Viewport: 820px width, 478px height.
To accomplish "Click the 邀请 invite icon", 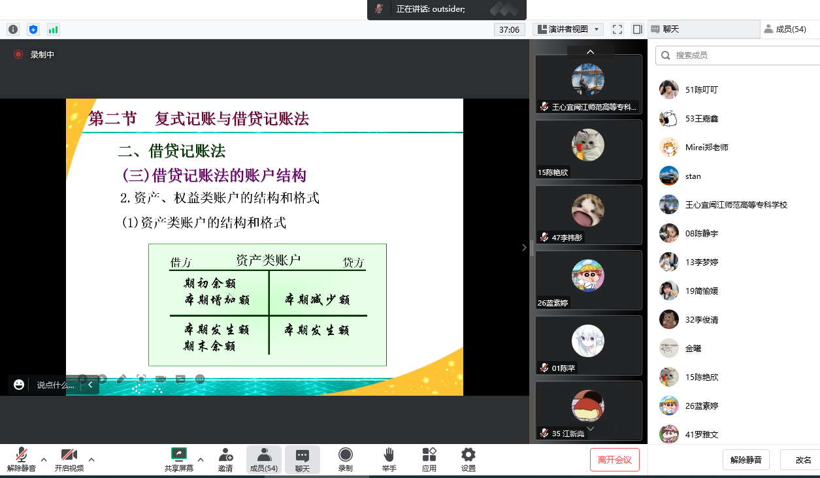I will point(225,459).
